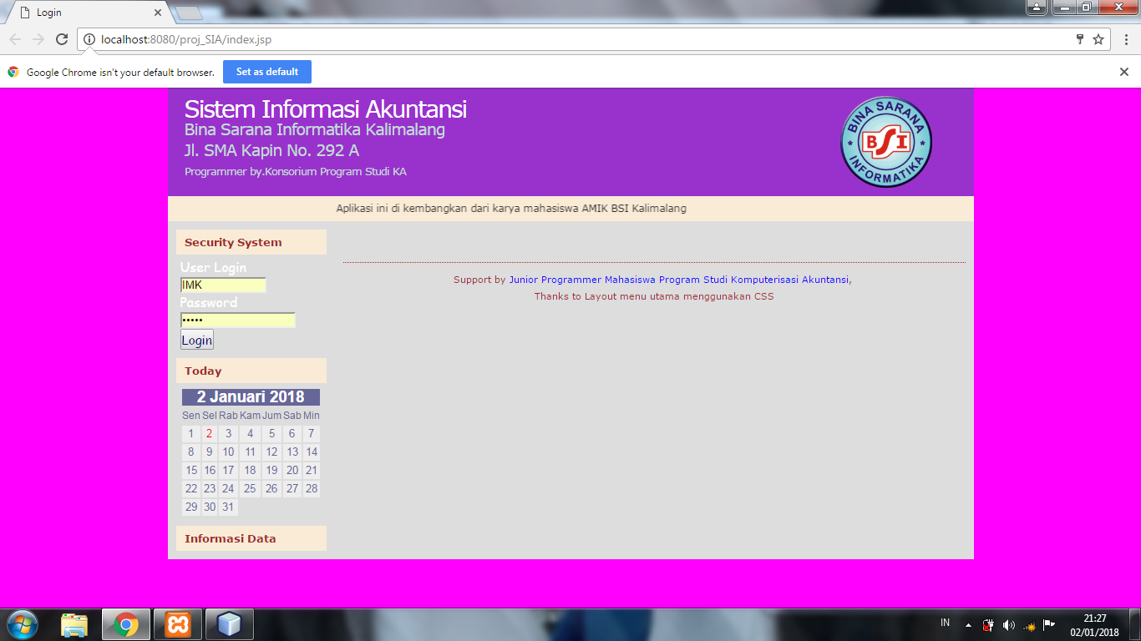Image resolution: width=1141 pixels, height=641 pixels.
Task: Click the "Jl. SMA Kapin No. 292 A" address
Action: point(271,151)
